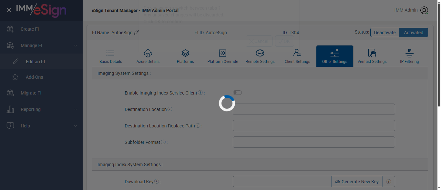Click the FI ID: AutoeSign text

tap(210, 33)
